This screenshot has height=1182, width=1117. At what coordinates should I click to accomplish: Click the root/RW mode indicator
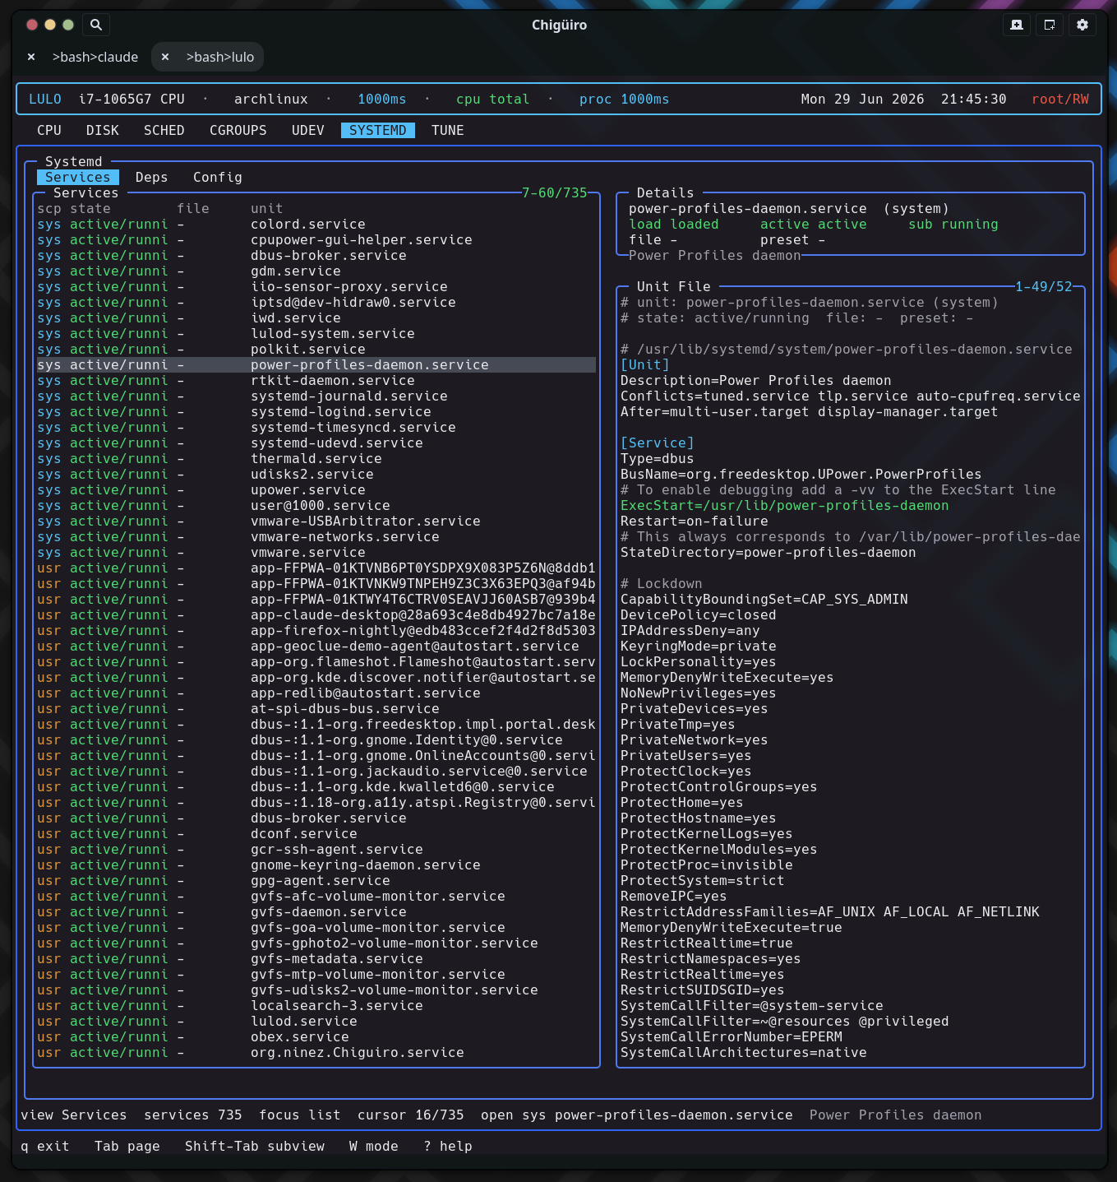click(x=1060, y=99)
